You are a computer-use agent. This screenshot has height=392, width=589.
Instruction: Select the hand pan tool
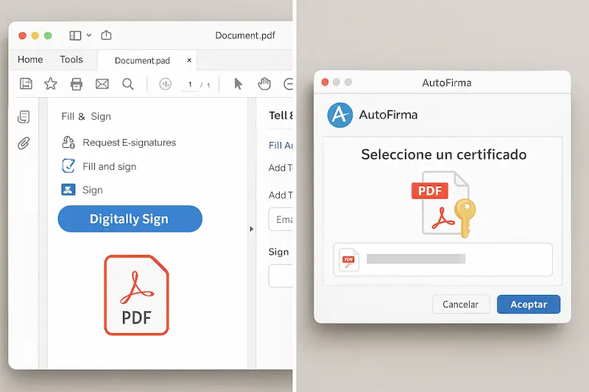(264, 84)
